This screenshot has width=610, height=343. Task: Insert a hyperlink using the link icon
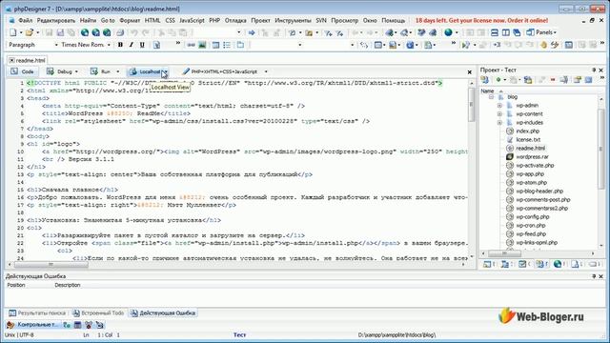tap(191, 45)
